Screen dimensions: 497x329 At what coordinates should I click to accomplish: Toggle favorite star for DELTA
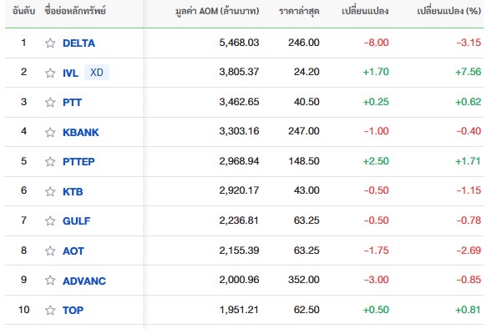[50, 43]
